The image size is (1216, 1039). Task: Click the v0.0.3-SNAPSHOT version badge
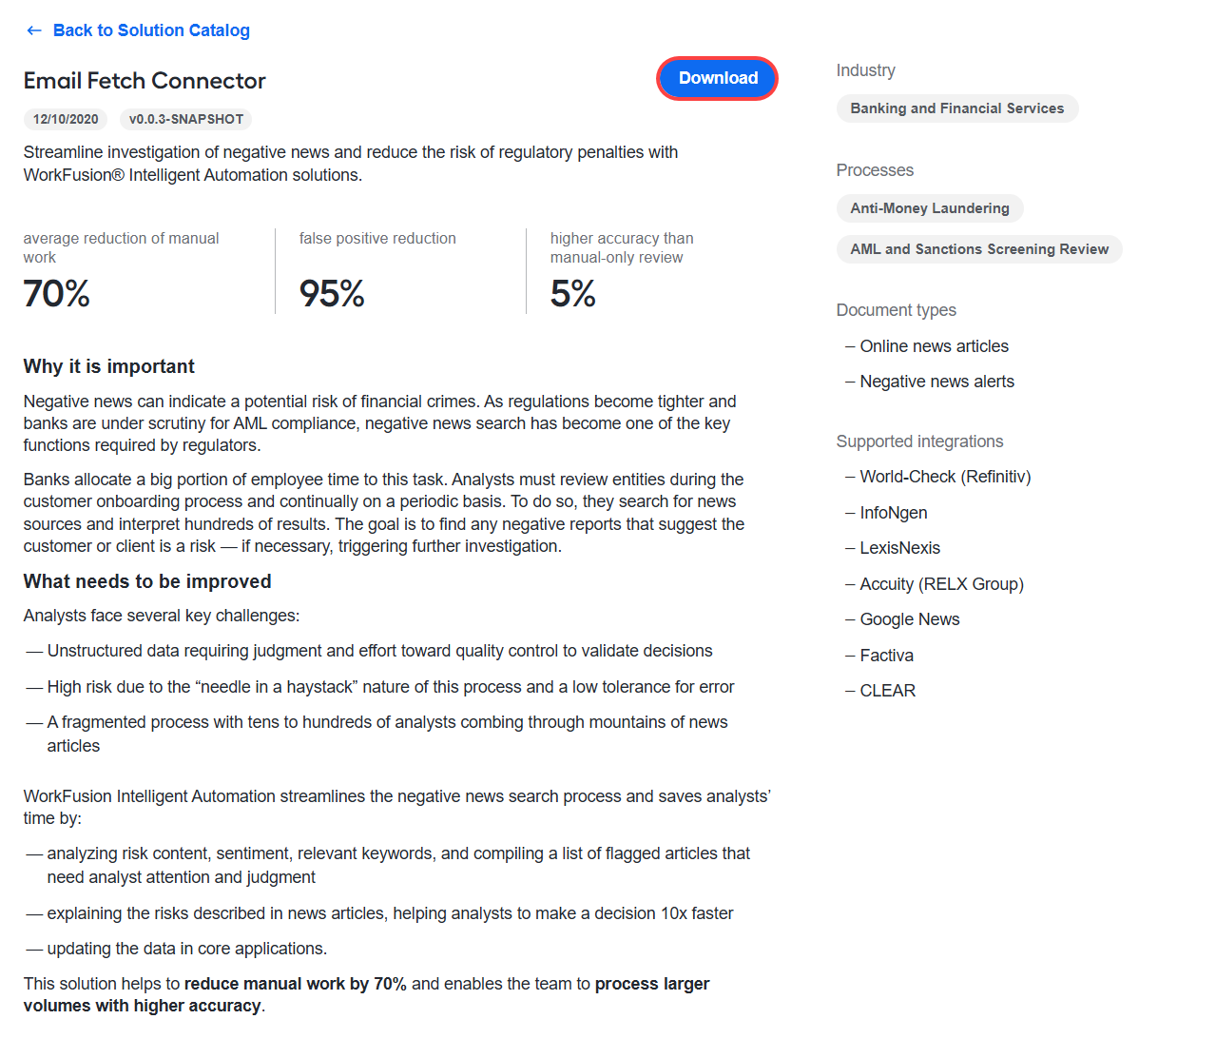186,119
